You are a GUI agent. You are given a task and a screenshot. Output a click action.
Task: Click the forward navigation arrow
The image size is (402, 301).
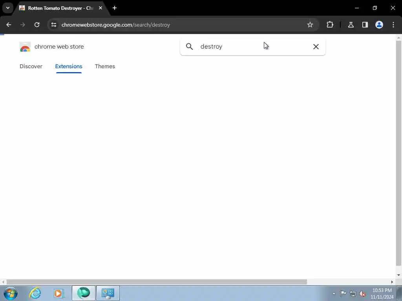coord(23,25)
